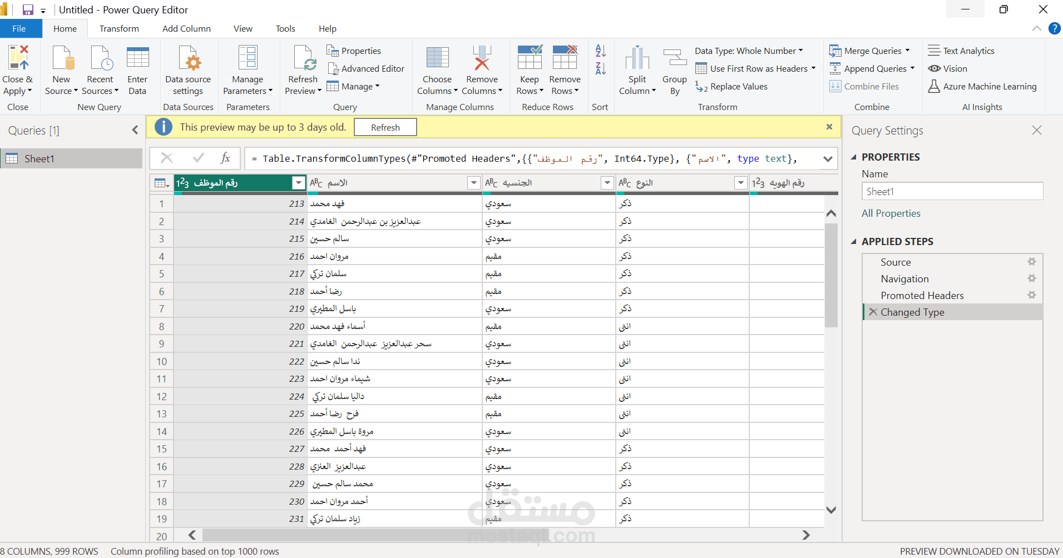Viewport: 1063px width, 558px height.
Task: Collapse the ribbon
Action: [1037, 28]
